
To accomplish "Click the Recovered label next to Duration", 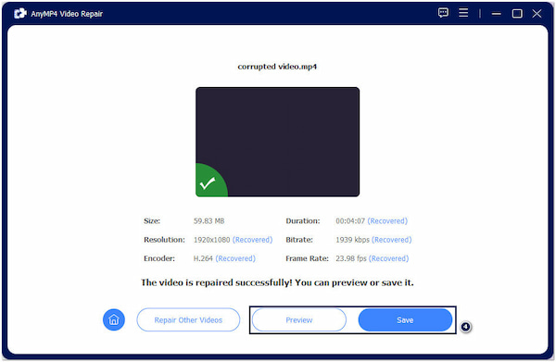I will pyautogui.click(x=387, y=221).
